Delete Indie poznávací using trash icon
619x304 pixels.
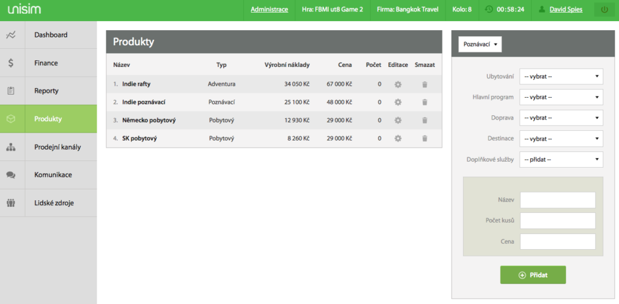(x=424, y=103)
